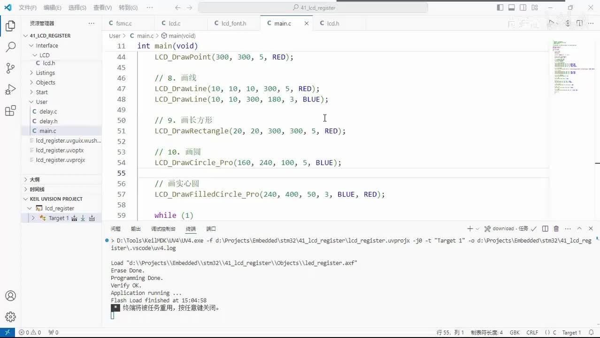Open terminal panel more actions ellipsis
This screenshot has height=338, width=600.
[x=568, y=229]
